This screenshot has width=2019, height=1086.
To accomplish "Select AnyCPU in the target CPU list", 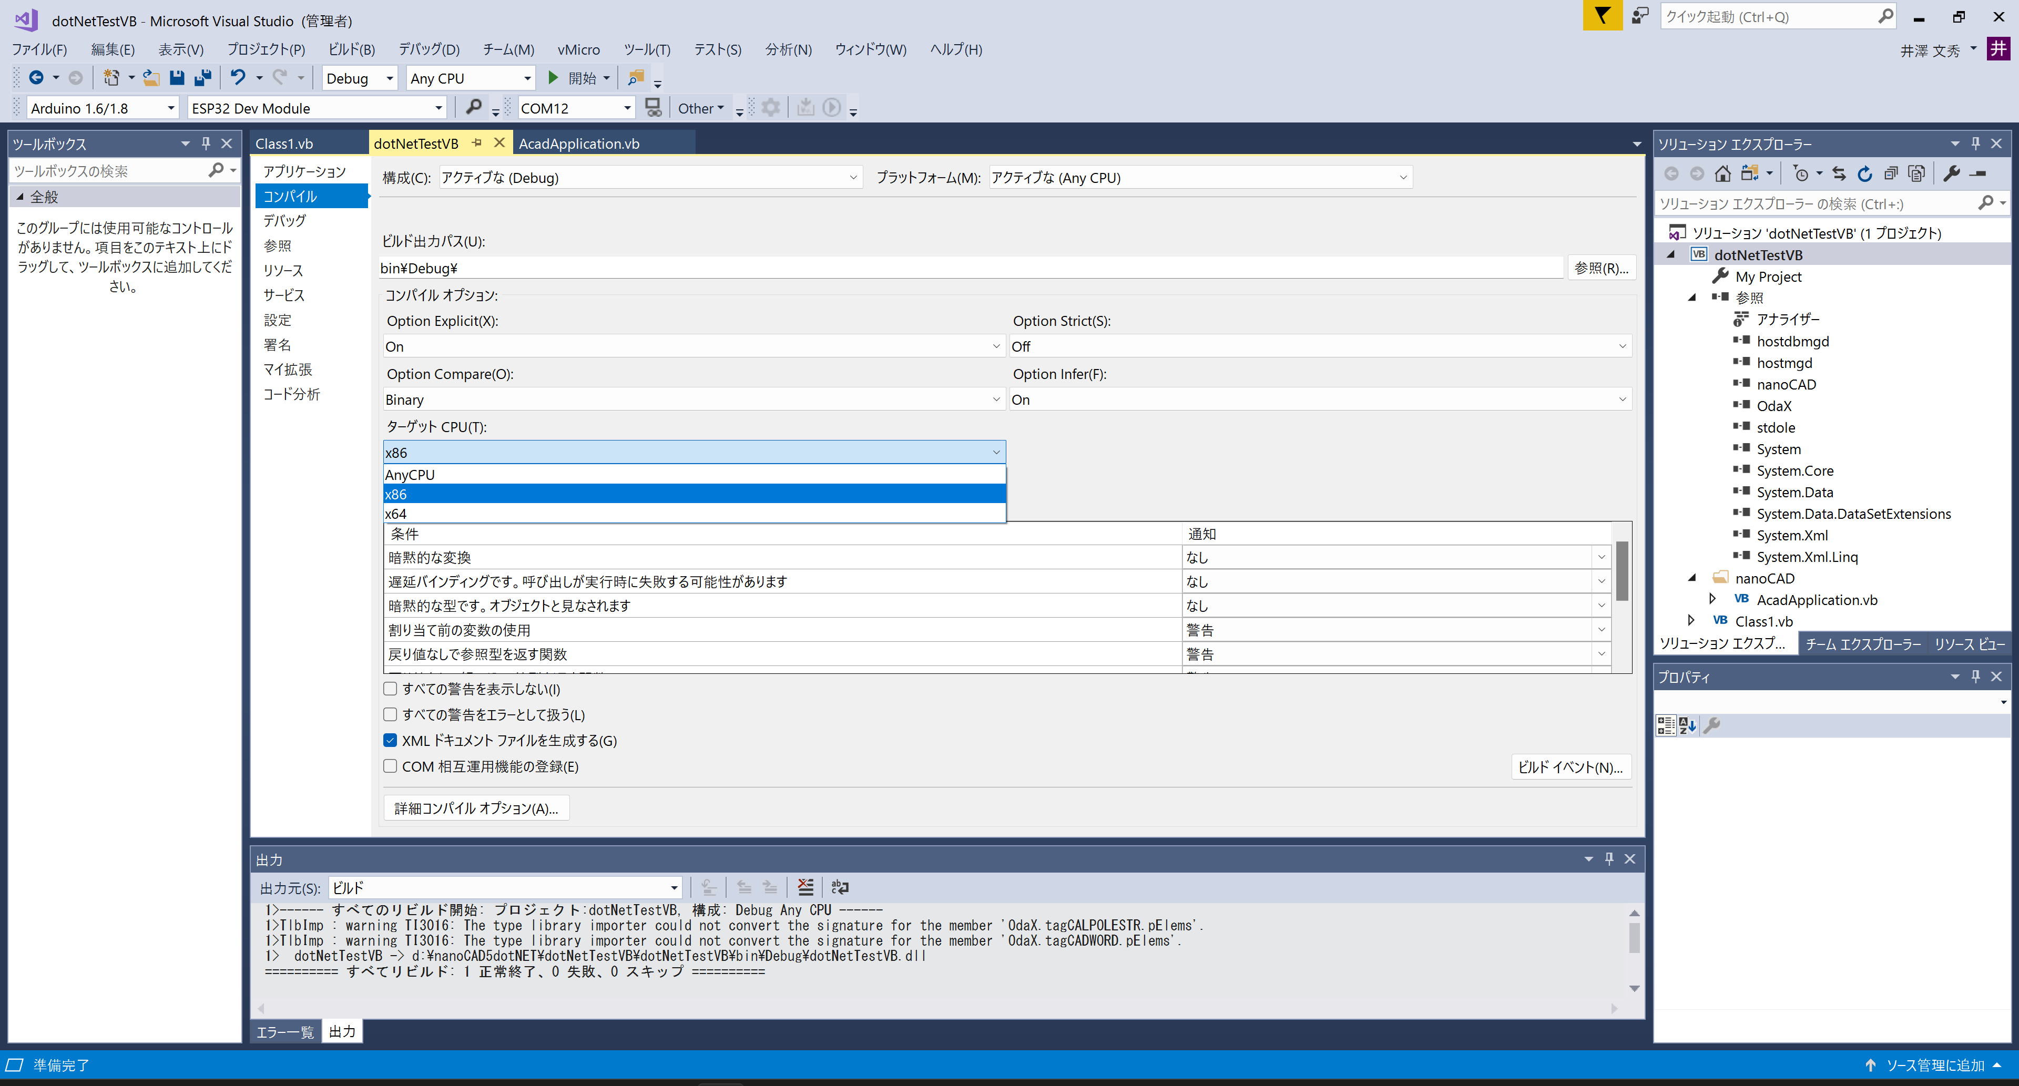I will pos(695,475).
